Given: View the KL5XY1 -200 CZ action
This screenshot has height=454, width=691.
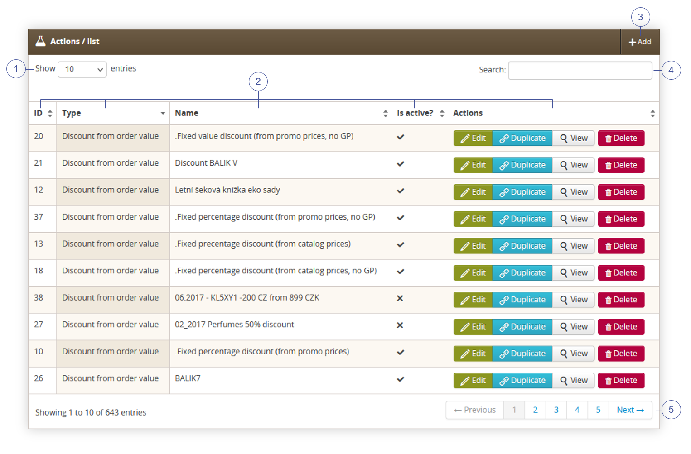Looking at the screenshot, I should click(x=574, y=300).
